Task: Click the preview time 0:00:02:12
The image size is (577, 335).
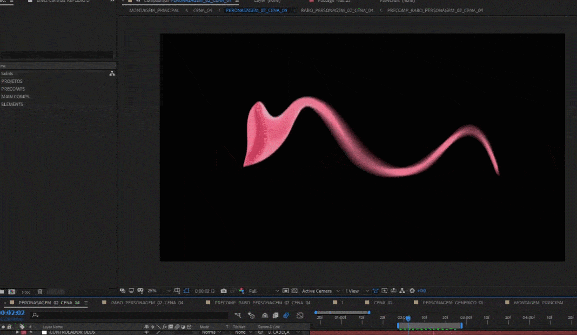Action: click(x=205, y=291)
